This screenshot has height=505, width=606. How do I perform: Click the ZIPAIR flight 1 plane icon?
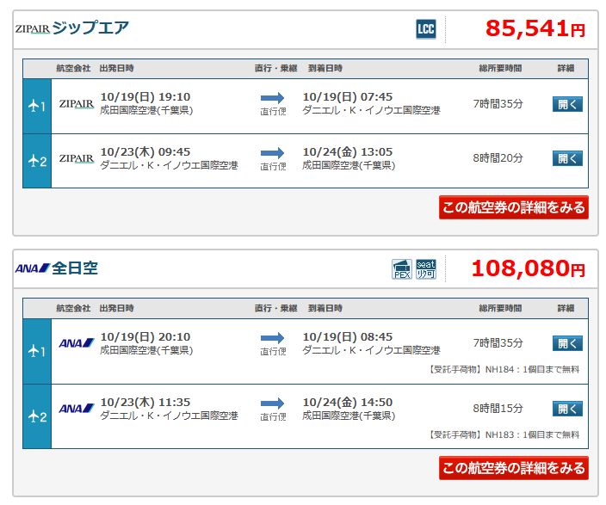pyautogui.click(x=37, y=106)
